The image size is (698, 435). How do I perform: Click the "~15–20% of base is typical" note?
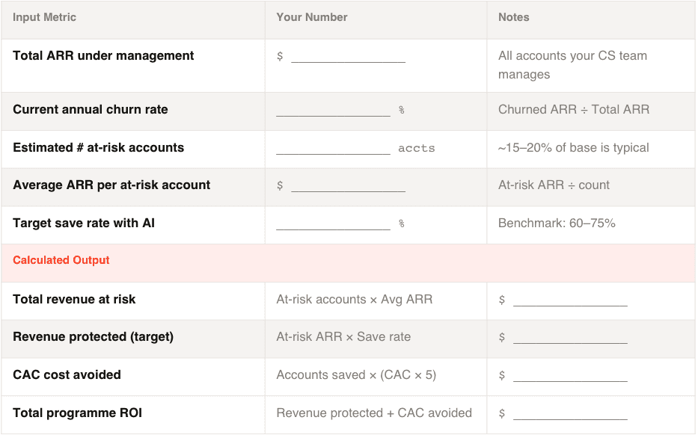click(574, 147)
